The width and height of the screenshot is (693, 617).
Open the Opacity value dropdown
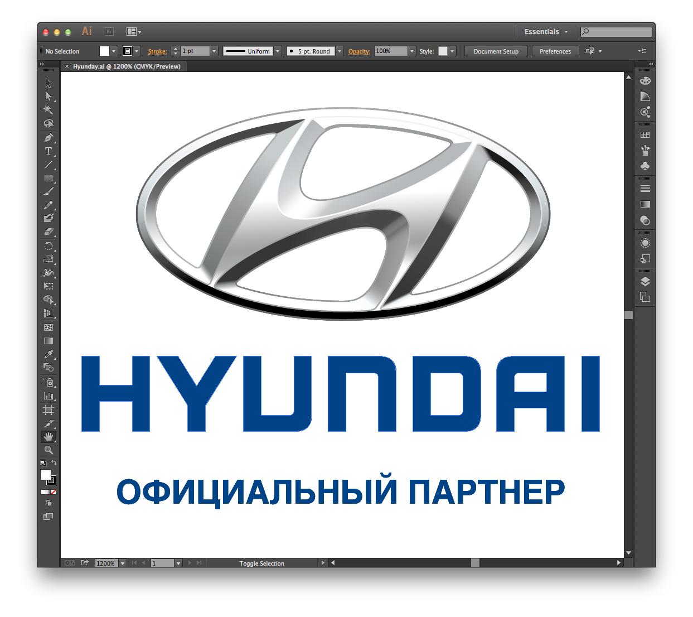412,51
